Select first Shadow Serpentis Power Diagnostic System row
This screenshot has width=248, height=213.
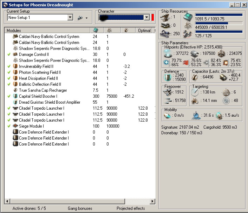pyautogui.click(x=80, y=49)
